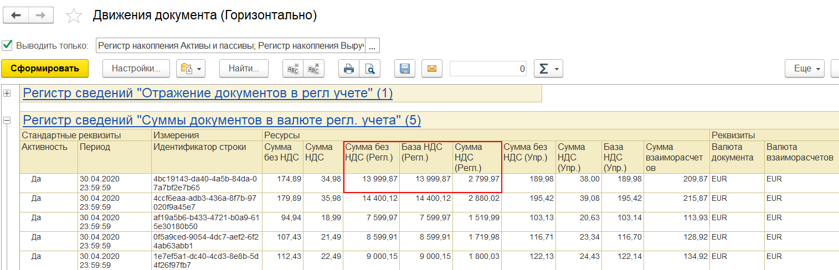Open the 'Еще' menu
The image size is (839, 270).
point(805,69)
